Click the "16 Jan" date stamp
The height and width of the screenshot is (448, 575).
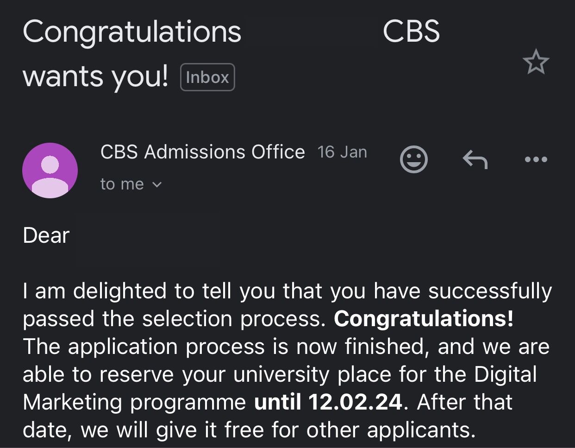(x=342, y=152)
